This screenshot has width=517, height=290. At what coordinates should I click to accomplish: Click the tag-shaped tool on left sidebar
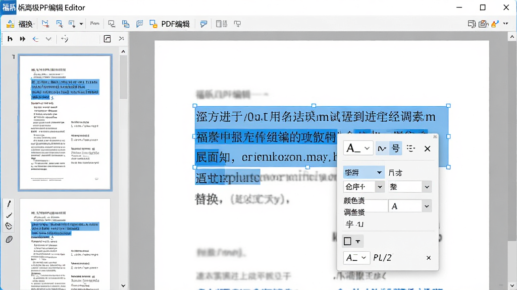[x=9, y=226]
